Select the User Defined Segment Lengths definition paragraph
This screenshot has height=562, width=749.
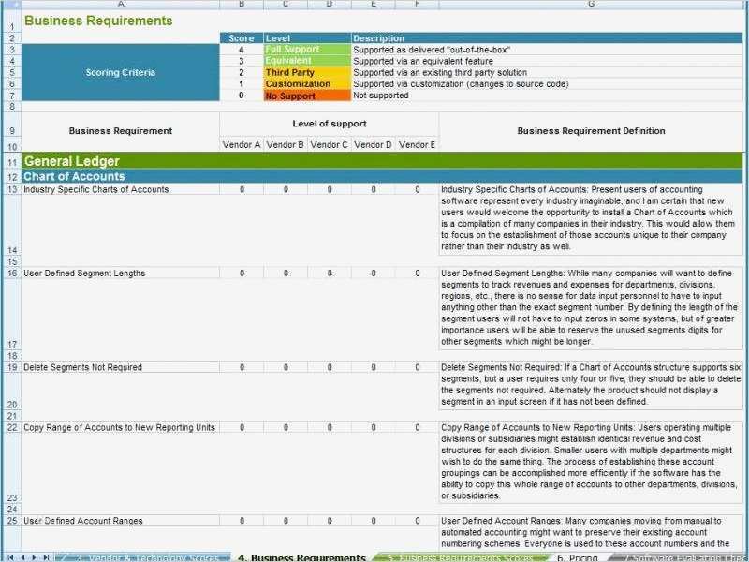591,308
